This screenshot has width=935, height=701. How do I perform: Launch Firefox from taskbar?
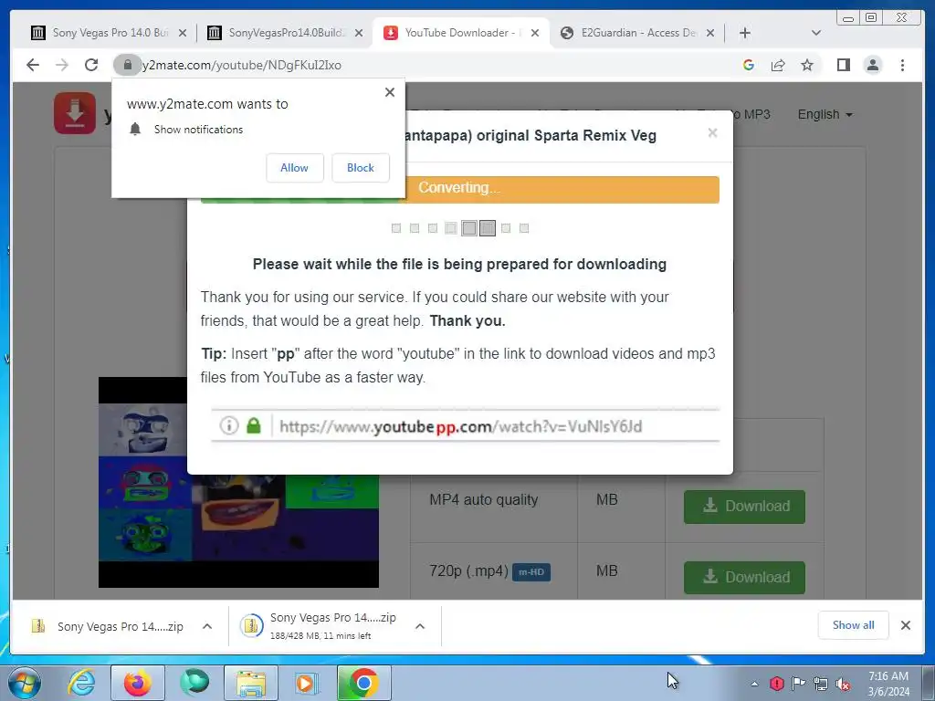[x=138, y=683]
